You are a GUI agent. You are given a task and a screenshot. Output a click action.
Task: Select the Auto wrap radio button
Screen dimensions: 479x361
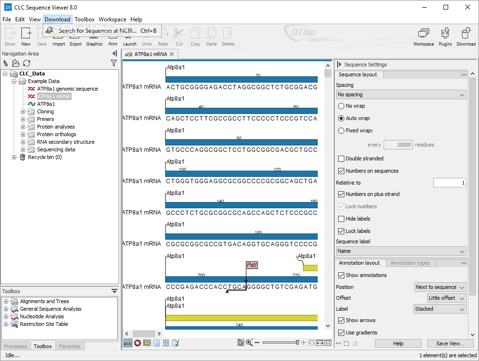tap(341, 118)
